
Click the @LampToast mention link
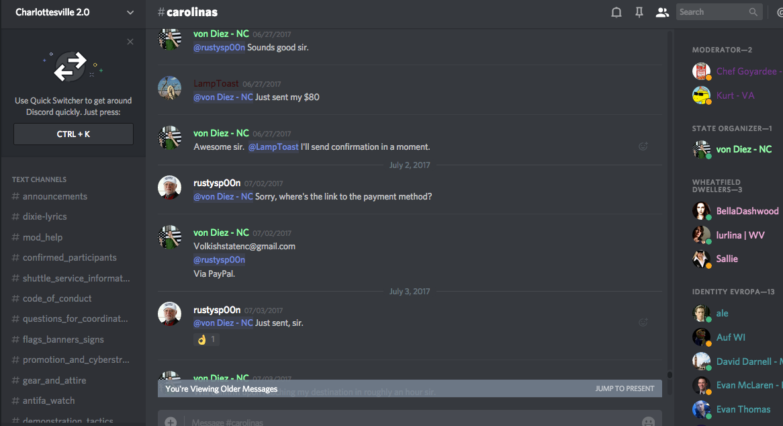273,147
